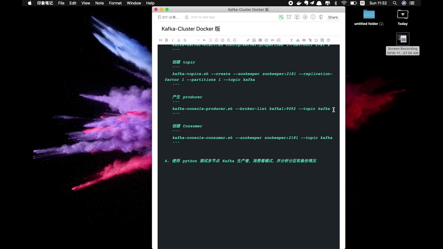Open the Window menu
443x249 pixels.
pos(134,3)
